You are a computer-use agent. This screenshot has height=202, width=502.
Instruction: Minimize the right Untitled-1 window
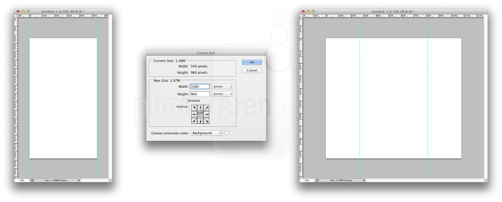(308, 12)
